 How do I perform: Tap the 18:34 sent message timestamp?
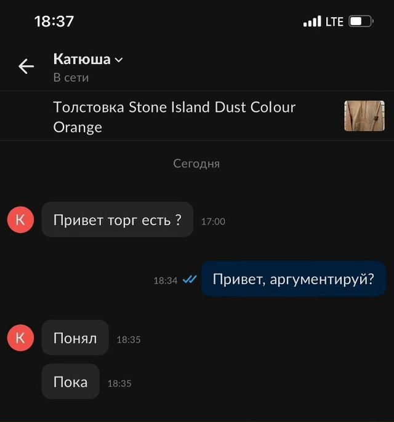(x=166, y=281)
